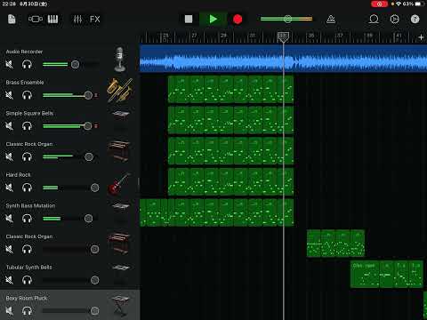This screenshot has height=320, width=427.
Task: Solo the Simple Square Bells track
Action: point(27,126)
